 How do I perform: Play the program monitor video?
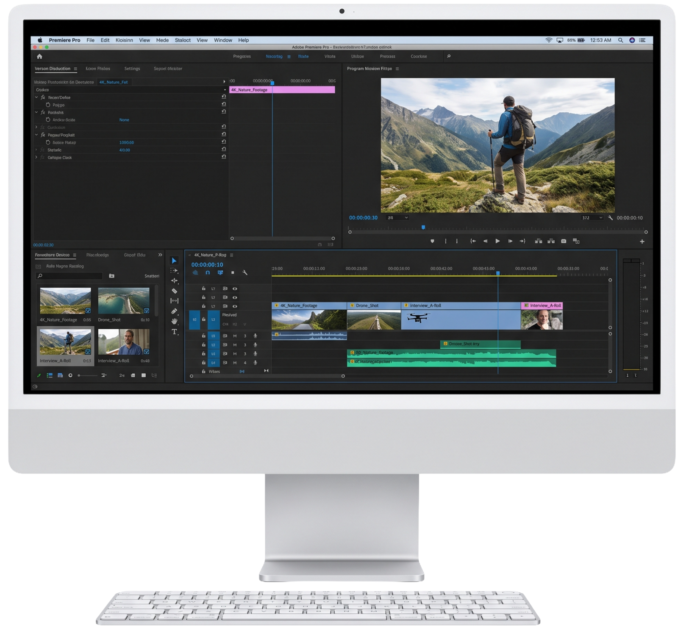coord(497,241)
